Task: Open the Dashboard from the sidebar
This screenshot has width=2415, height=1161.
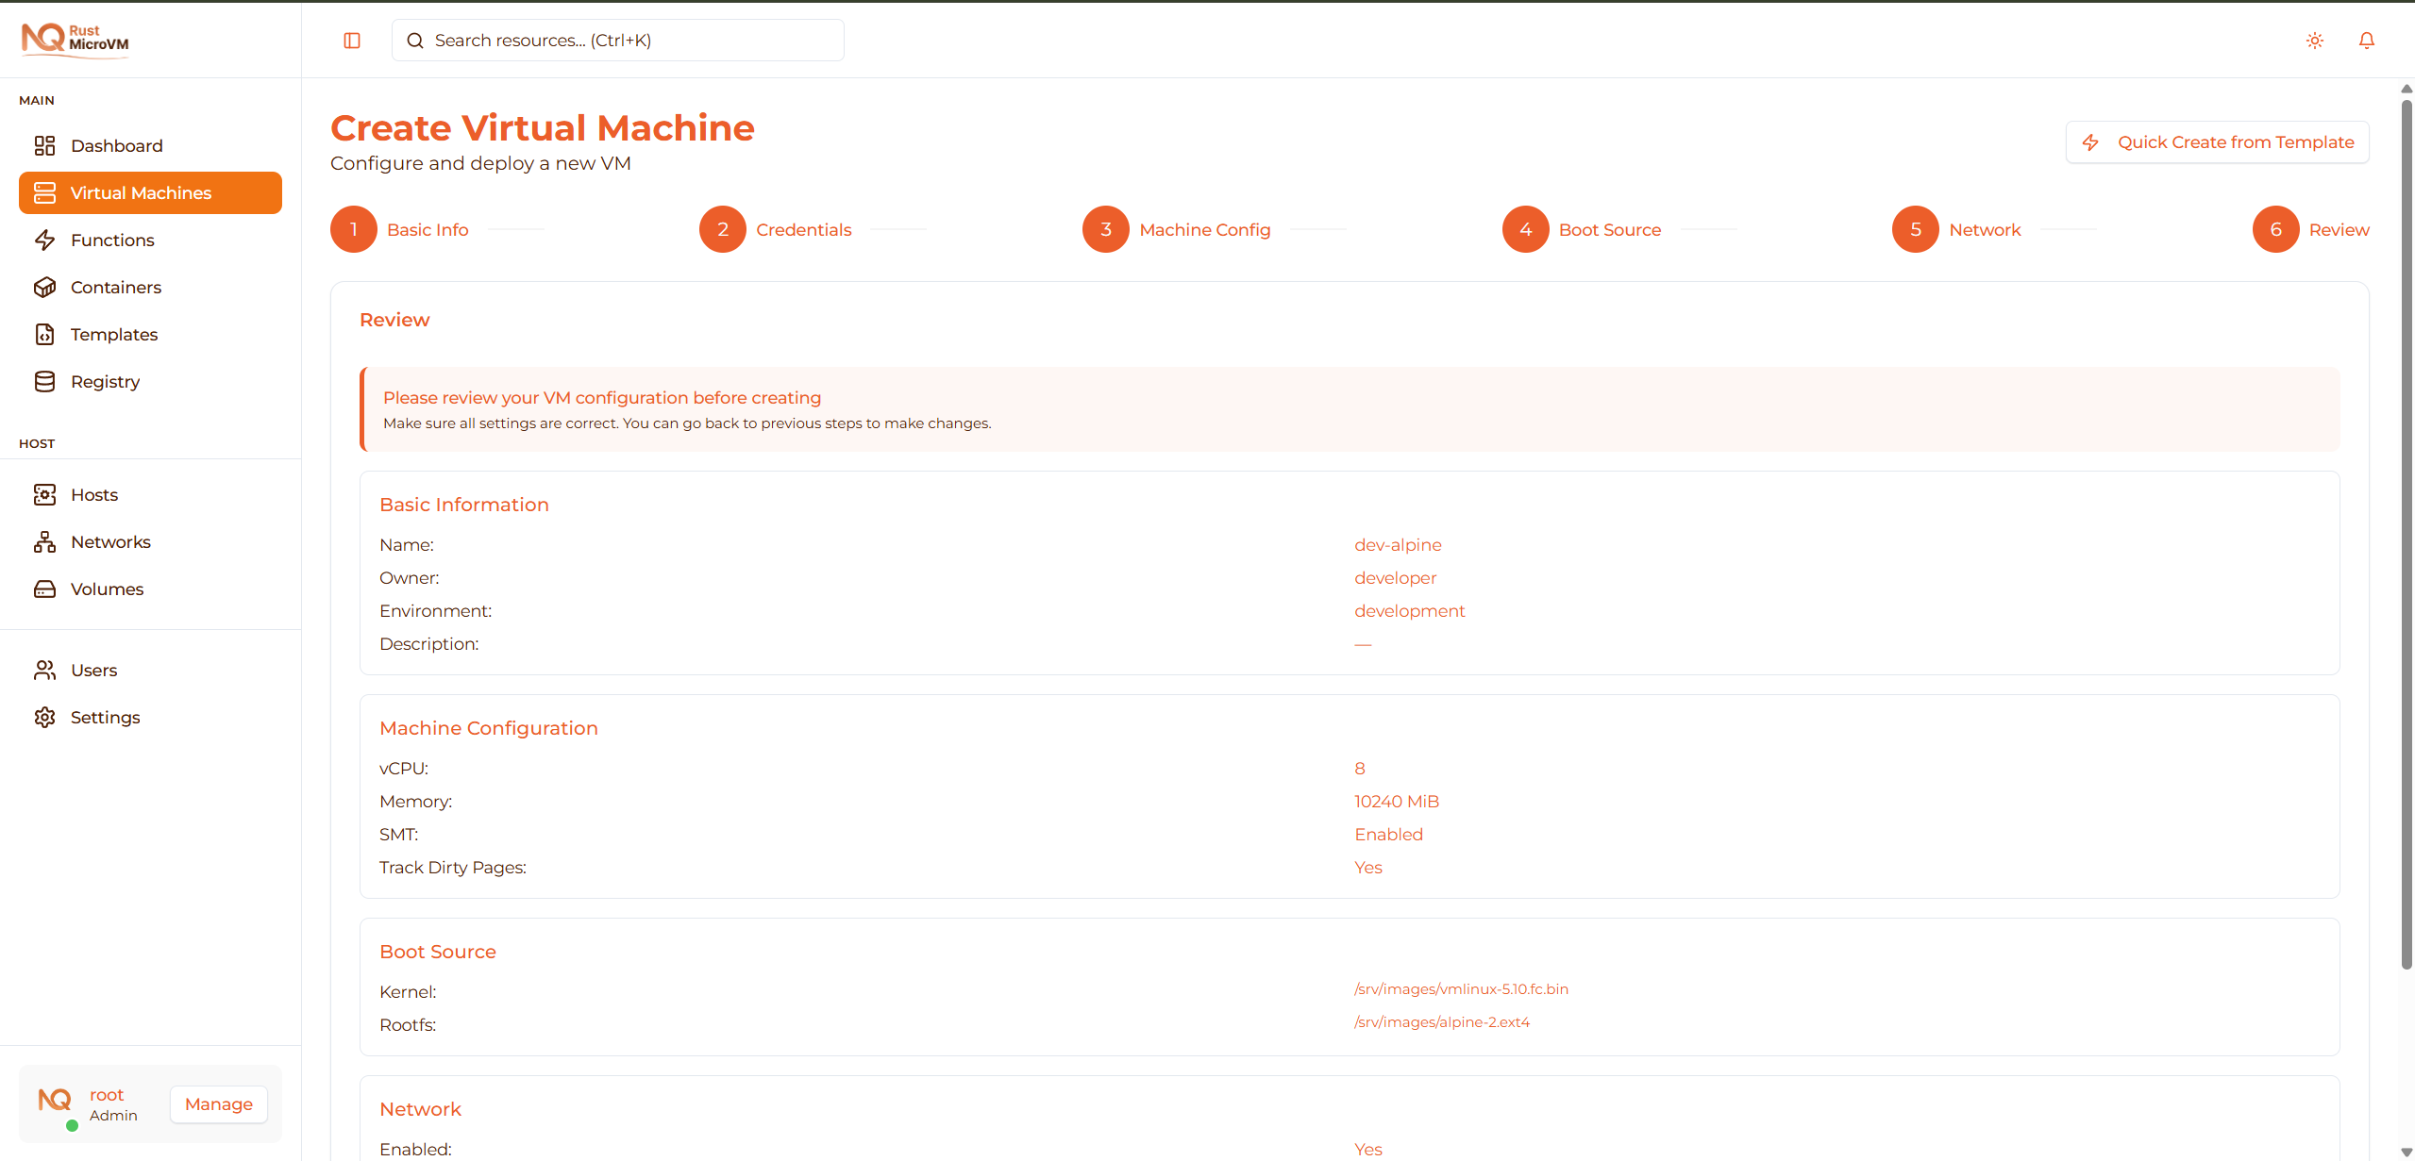Action: (x=115, y=145)
